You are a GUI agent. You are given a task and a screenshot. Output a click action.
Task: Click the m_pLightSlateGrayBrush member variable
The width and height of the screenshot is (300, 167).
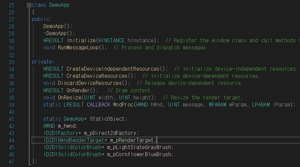tap(139, 147)
